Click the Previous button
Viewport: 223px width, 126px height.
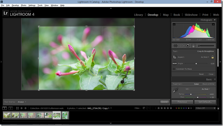pos(182,102)
